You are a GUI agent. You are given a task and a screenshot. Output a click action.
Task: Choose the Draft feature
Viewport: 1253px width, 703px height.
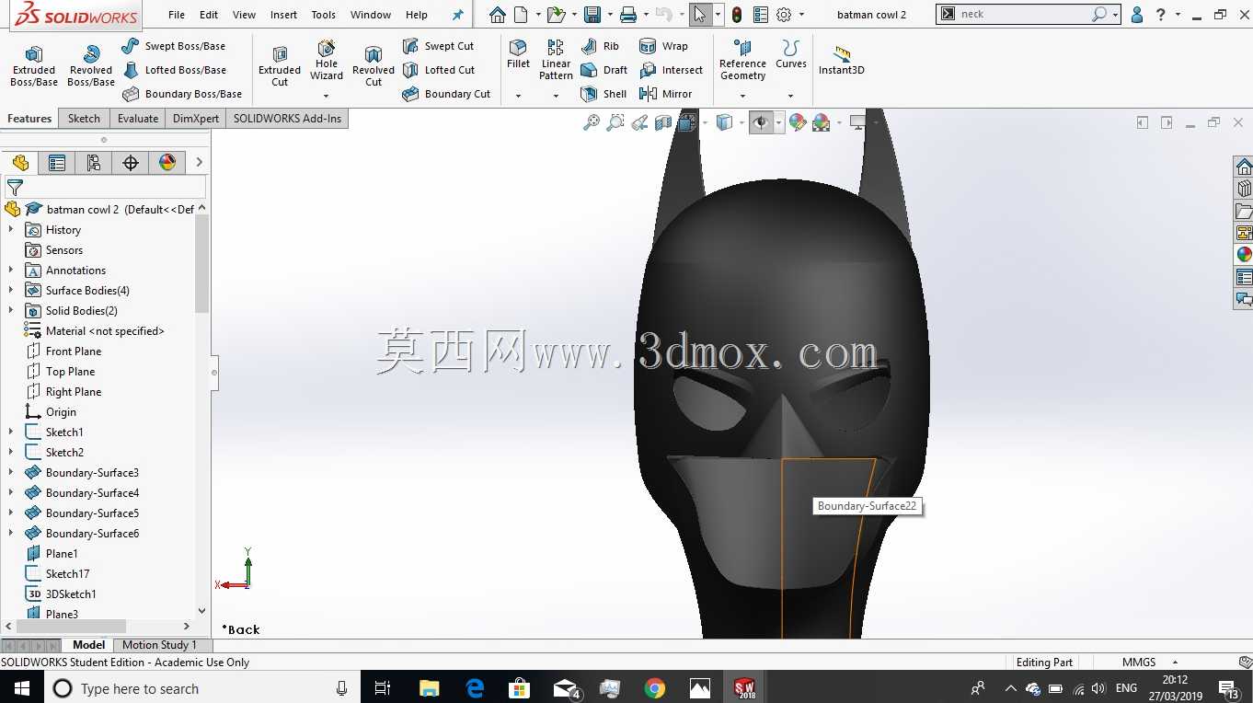point(604,70)
